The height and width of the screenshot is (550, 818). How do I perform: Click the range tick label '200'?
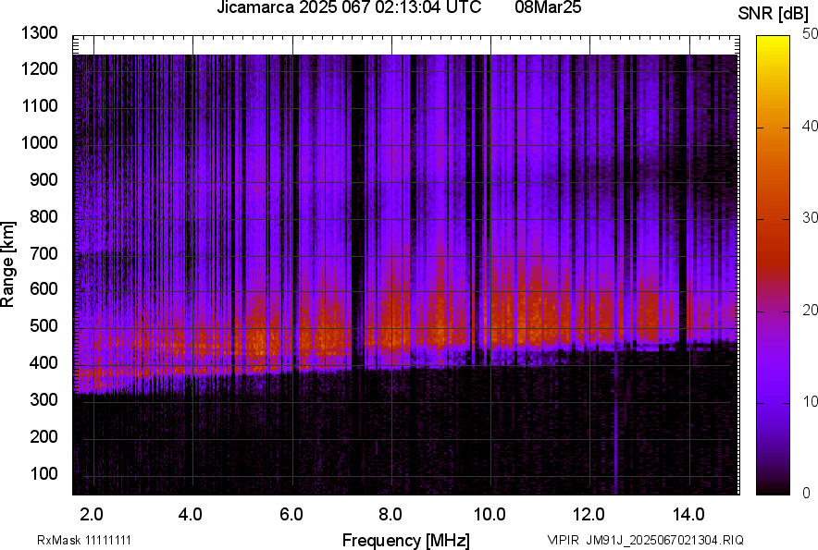[x=43, y=436]
